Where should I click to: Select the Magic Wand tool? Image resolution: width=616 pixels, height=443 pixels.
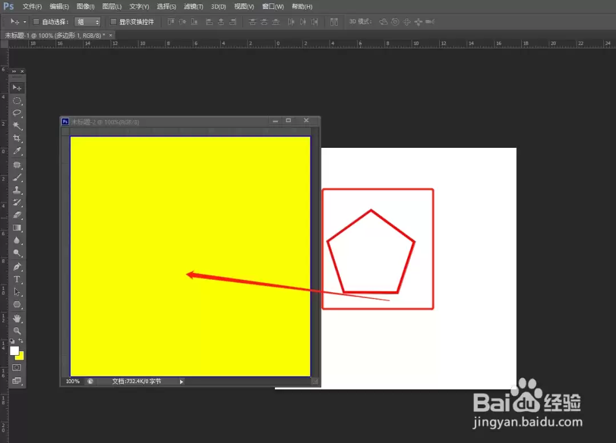tap(17, 126)
